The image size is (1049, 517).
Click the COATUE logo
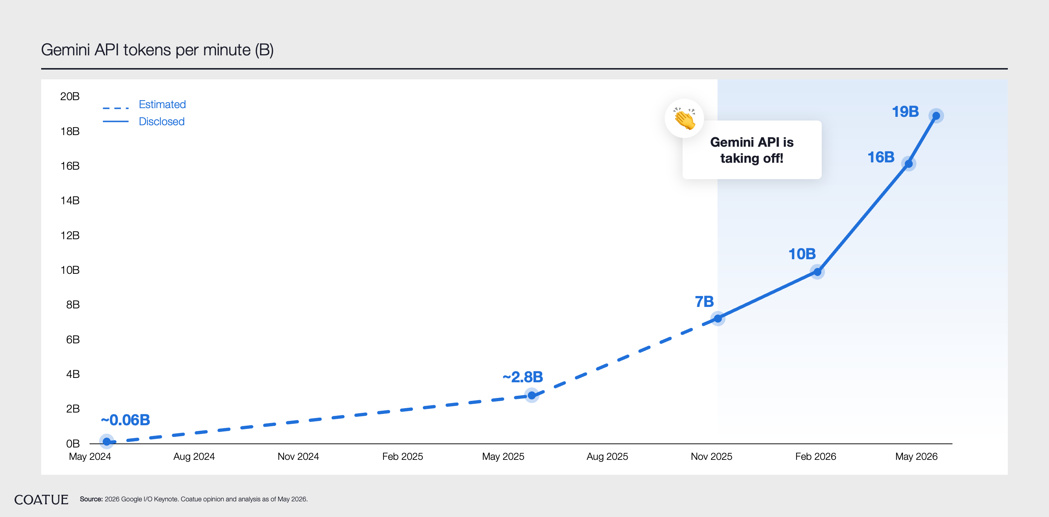click(x=41, y=500)
